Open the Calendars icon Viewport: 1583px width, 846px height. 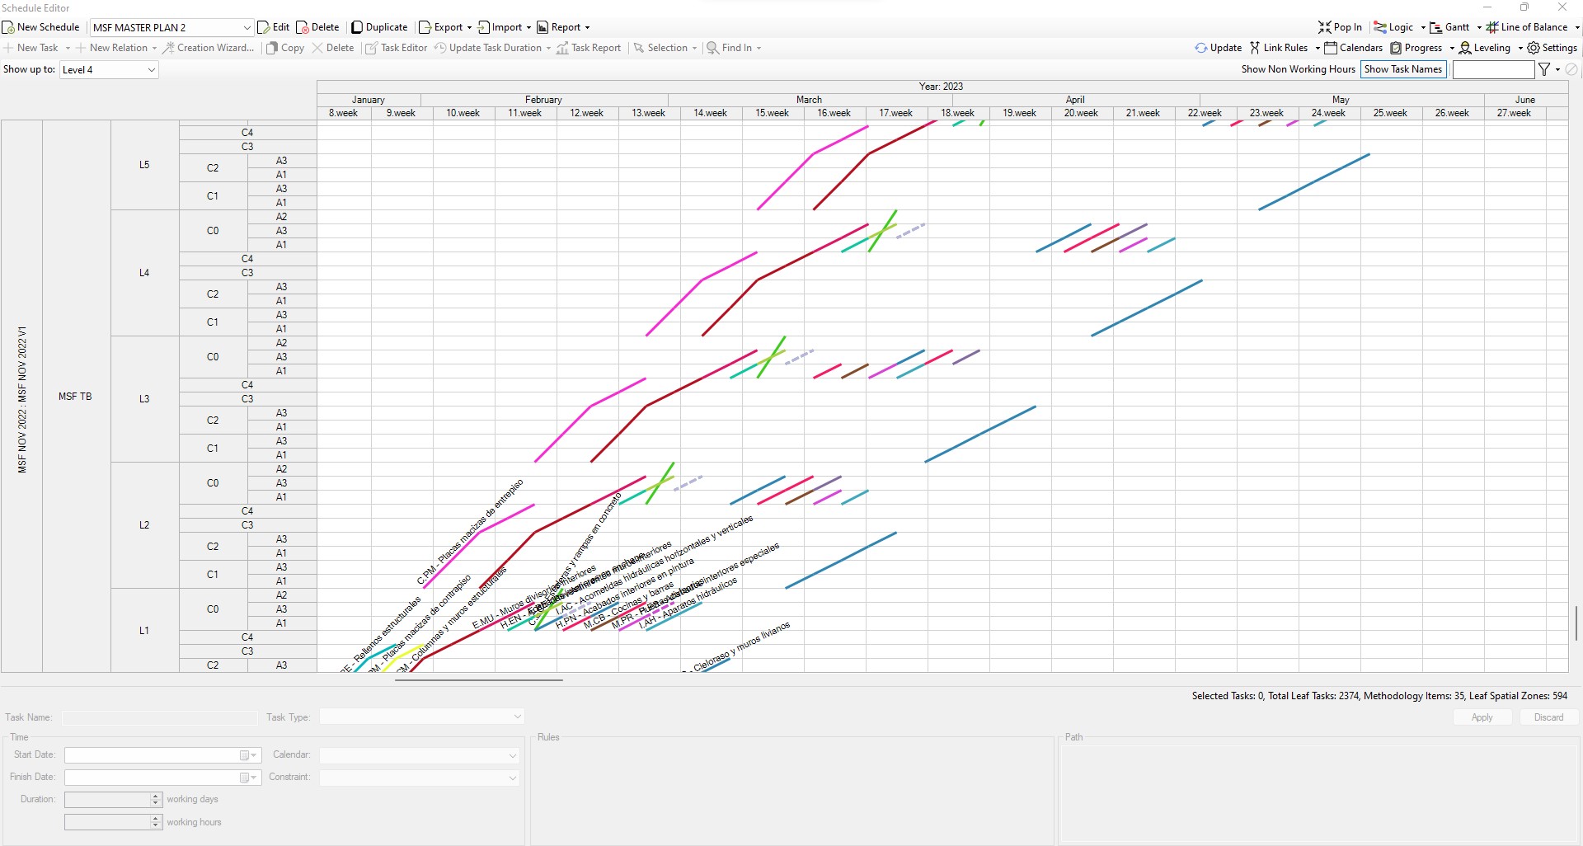[1331, 48]
